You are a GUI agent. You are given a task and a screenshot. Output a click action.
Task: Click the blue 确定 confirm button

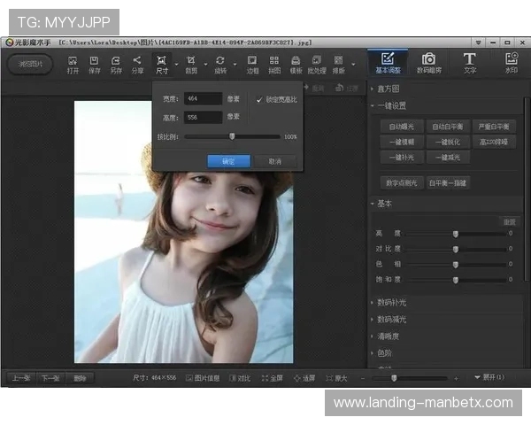(228, 161)
